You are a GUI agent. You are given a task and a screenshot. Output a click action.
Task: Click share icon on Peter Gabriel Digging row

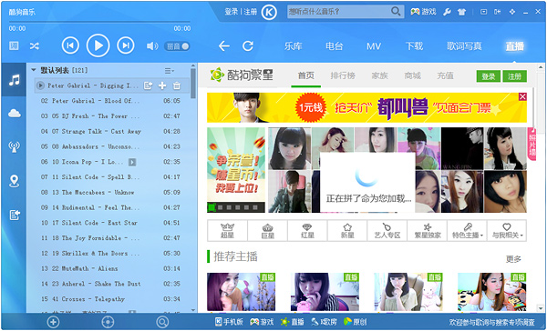click(x=148, y=85)
